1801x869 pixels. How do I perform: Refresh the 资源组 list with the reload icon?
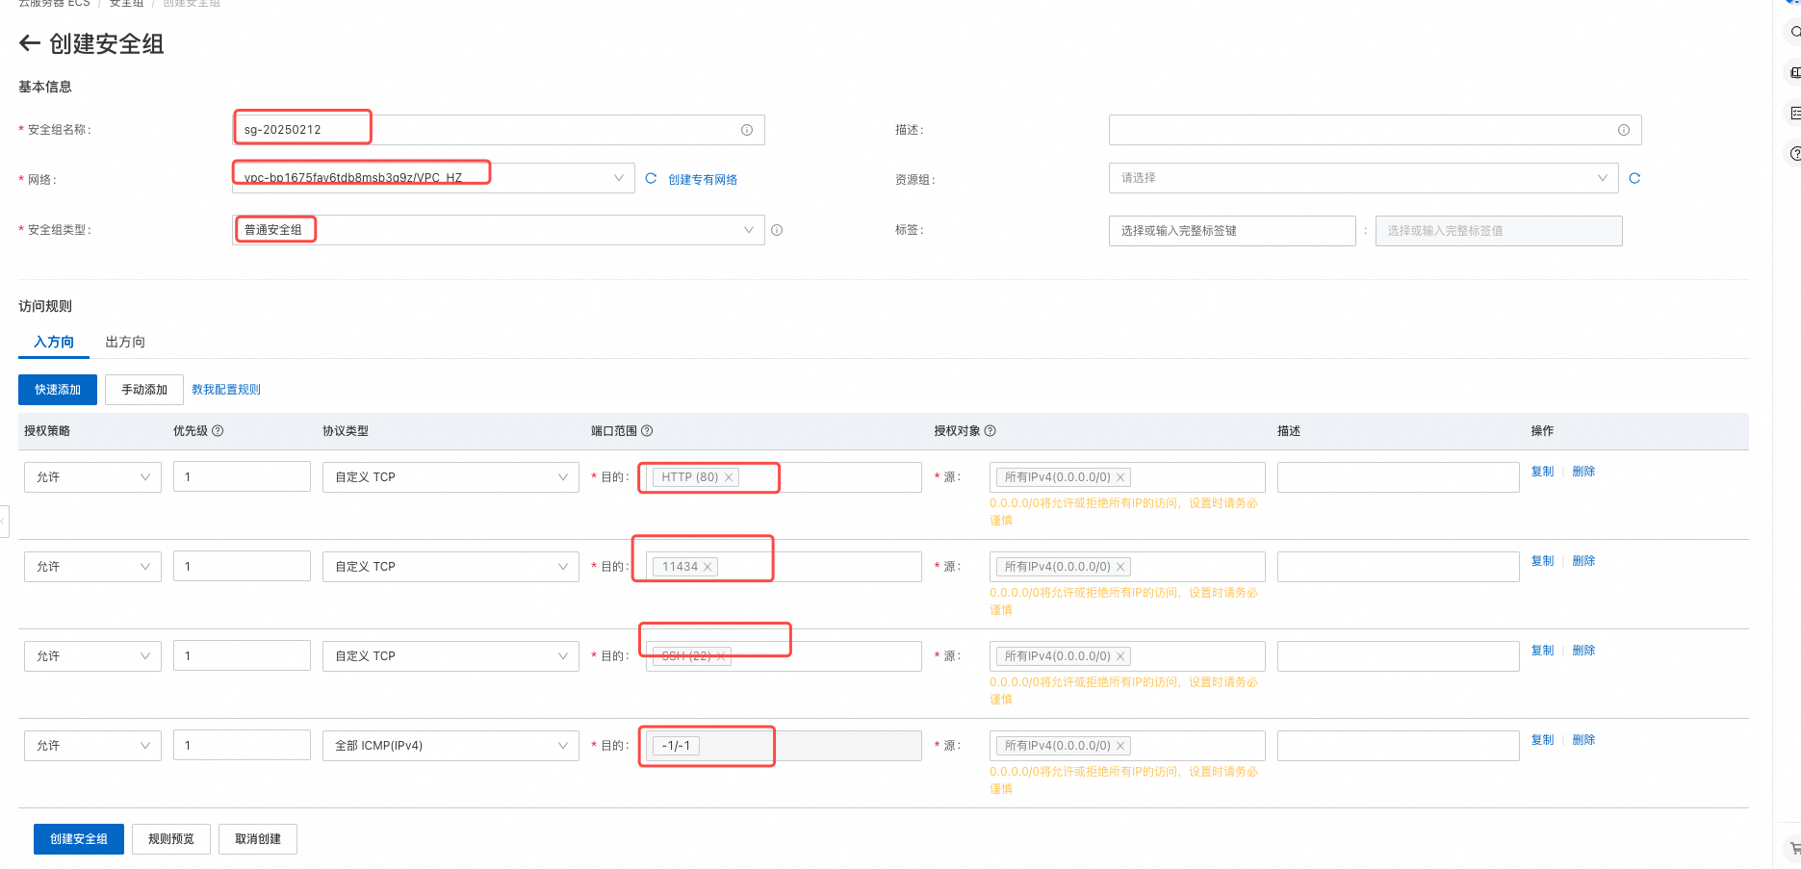point(1634,178)
